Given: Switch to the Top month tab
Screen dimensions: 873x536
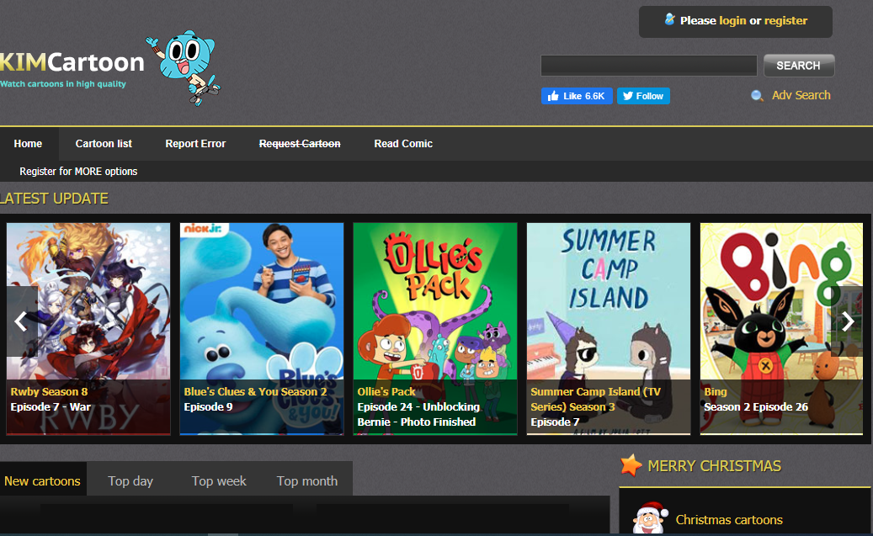Looking at the screenshot, I should tap(306, 481).
